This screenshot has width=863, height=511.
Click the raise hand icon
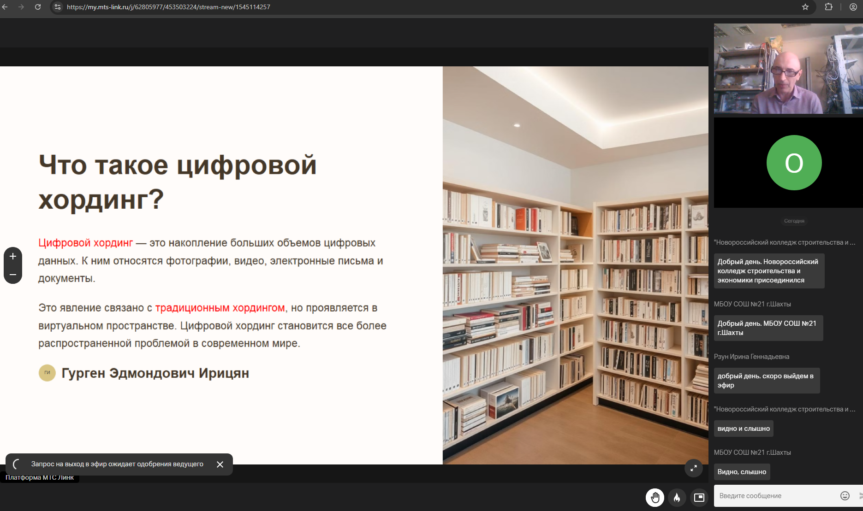coord(655,498)
